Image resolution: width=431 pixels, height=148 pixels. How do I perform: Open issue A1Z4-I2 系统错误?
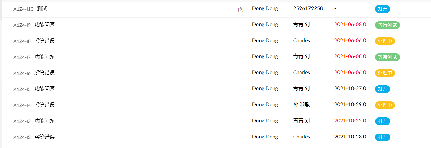tap(44, 137)
